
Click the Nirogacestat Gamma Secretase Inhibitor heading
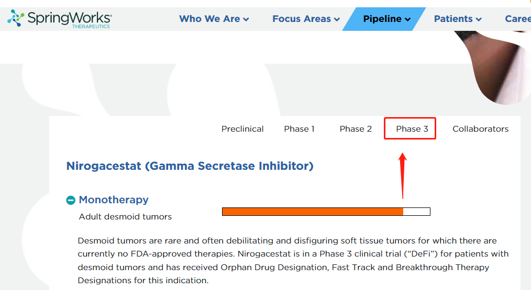190,166
